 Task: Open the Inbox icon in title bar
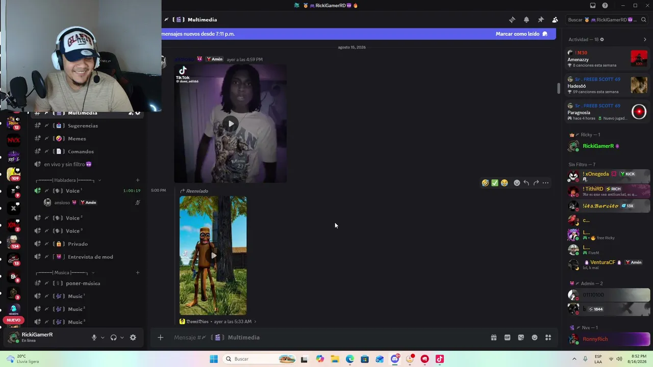point(593,6)
